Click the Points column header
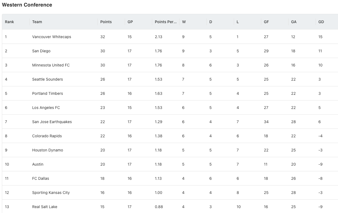This screenshot has height=213, width=338. click(111, 22)
